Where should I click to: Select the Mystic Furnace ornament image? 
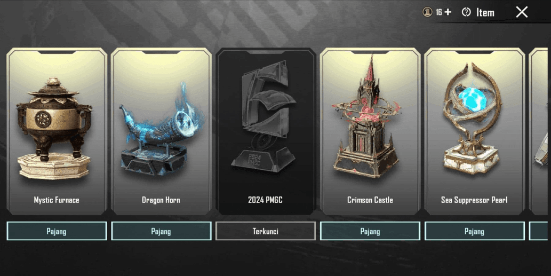54,129
